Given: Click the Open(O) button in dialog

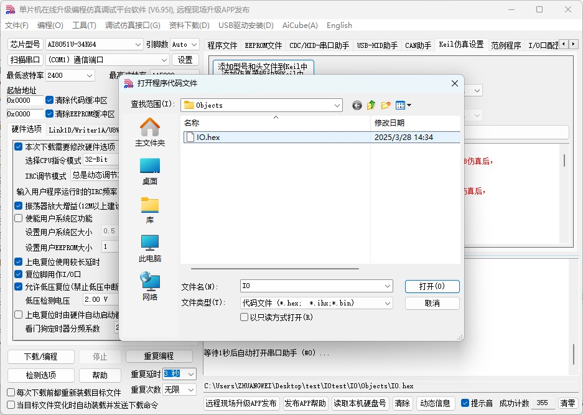Looking at the screenshot, I should coord(432,286).
